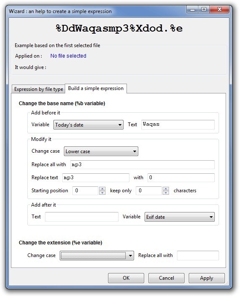
Task: Open the Exif date variable dropdown
Action: tap(179, 217)
